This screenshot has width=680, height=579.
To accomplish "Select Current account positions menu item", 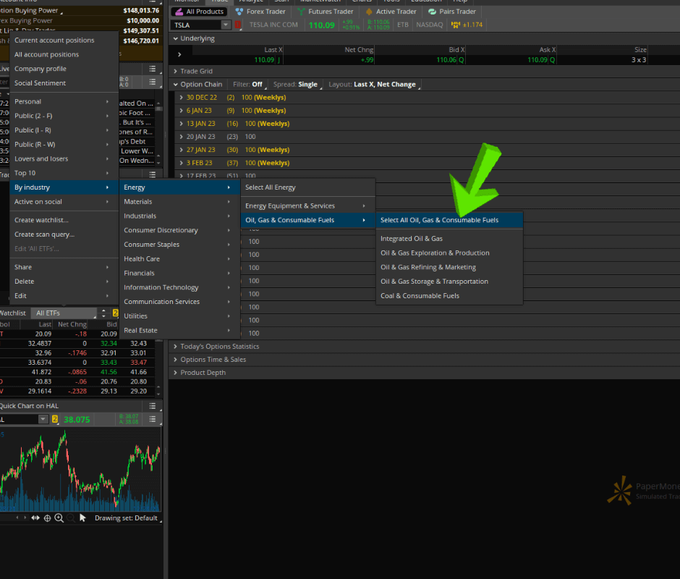I will pyautogui.click(x=64, y=40).
